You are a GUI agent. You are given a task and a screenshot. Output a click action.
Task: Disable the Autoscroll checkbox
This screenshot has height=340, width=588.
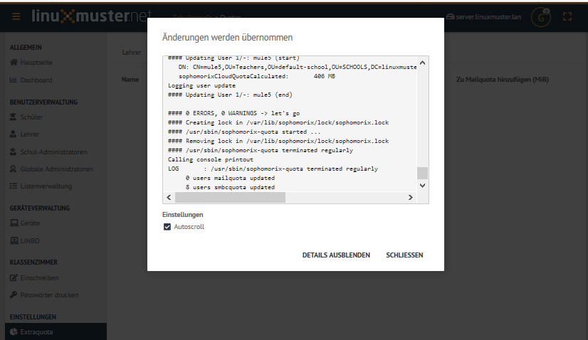point(167,227)
